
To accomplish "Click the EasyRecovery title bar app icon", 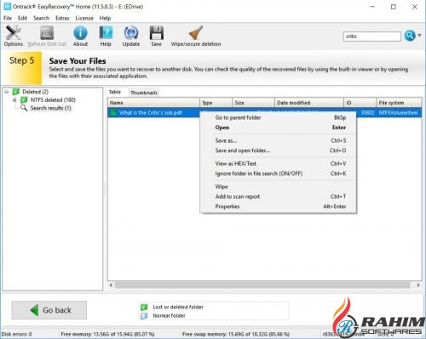I will click(7, 7).
